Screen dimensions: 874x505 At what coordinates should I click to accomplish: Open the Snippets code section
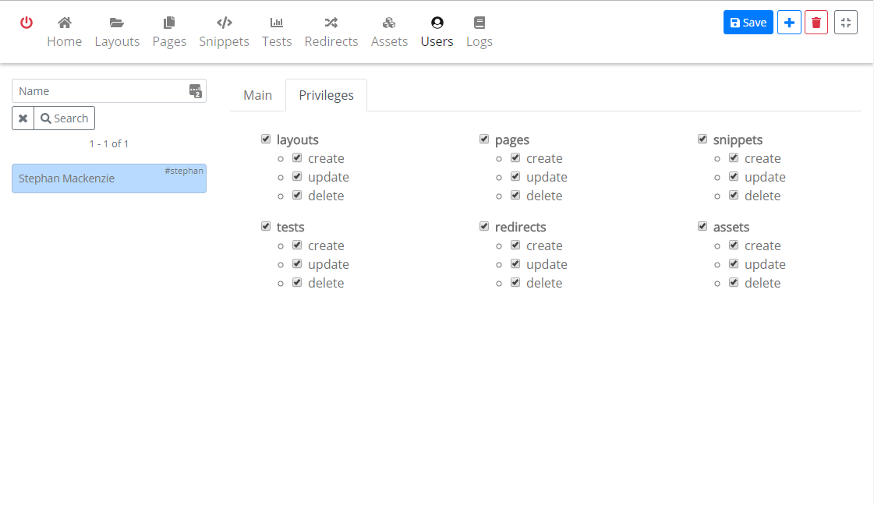click(x=224, y=32)
